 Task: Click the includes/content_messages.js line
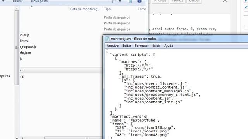click(158, 91)
